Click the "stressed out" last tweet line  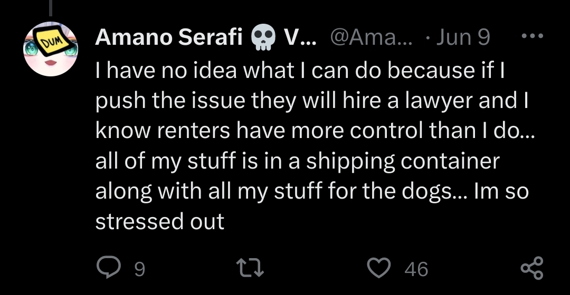point(160,221)
